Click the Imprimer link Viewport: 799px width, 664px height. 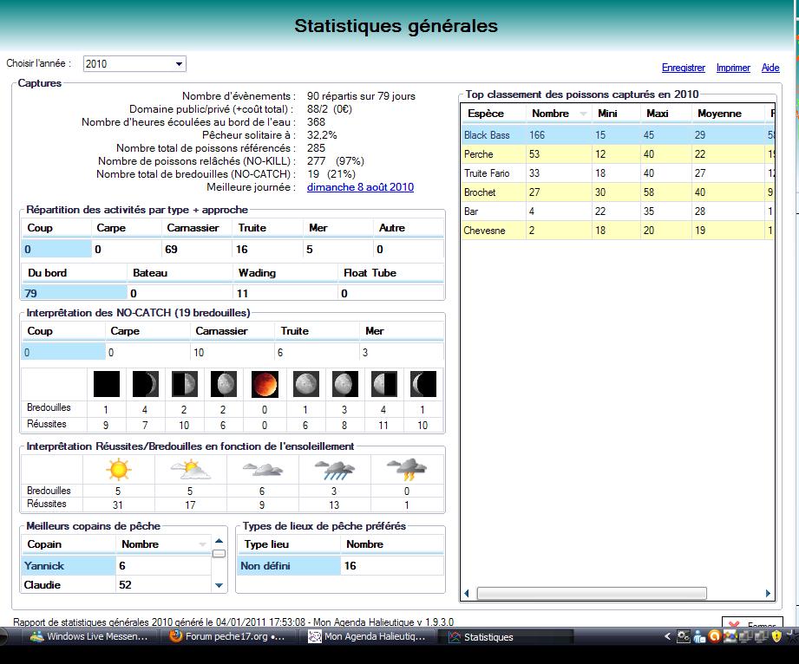tap(733, 68)
